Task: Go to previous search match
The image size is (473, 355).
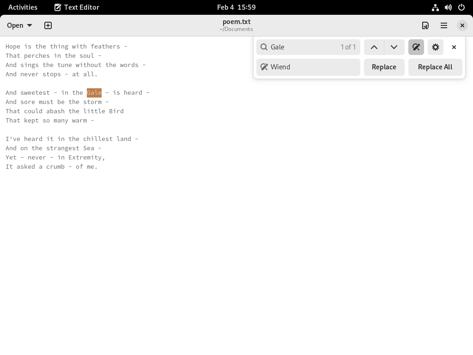Action: (374, 47)
